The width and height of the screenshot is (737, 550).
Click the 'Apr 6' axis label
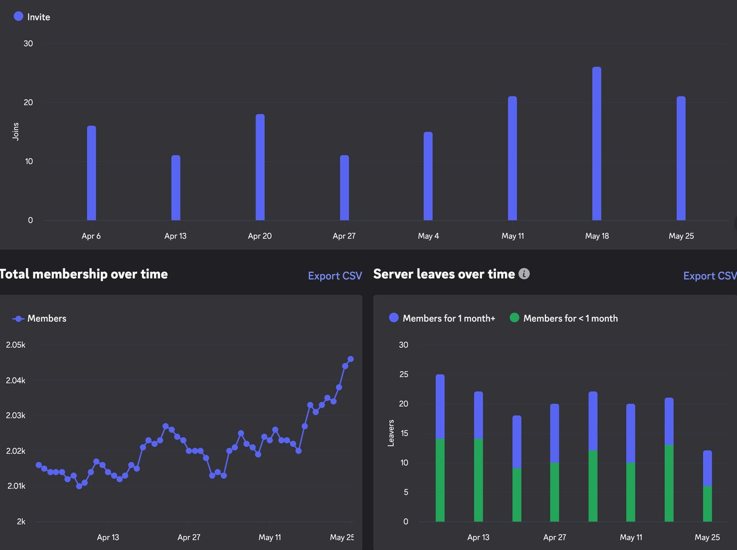click(91, 236)
